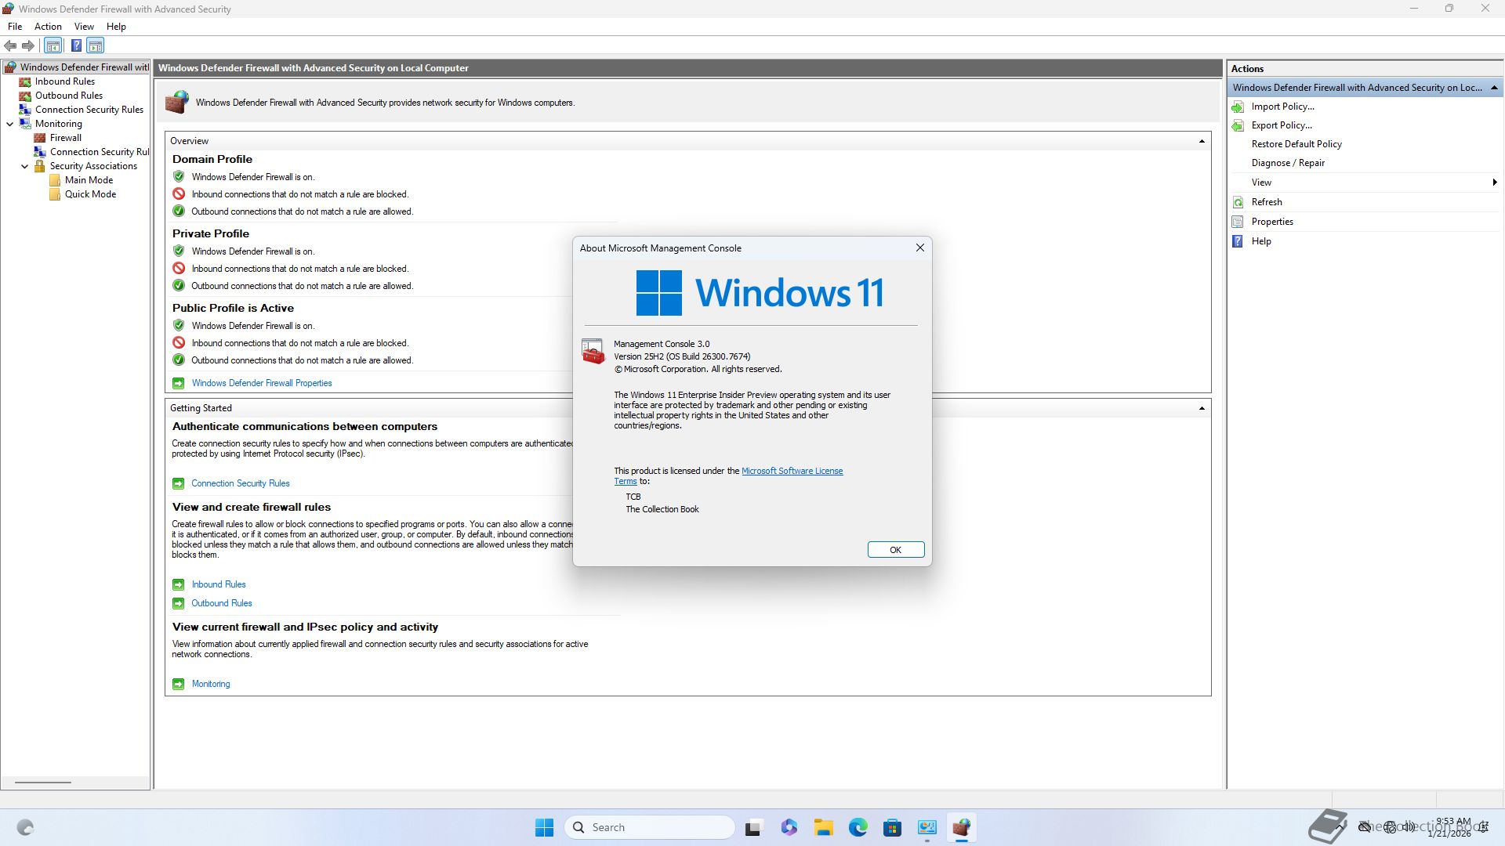Open Microsoft Software License Terms link

click(792, 471)
